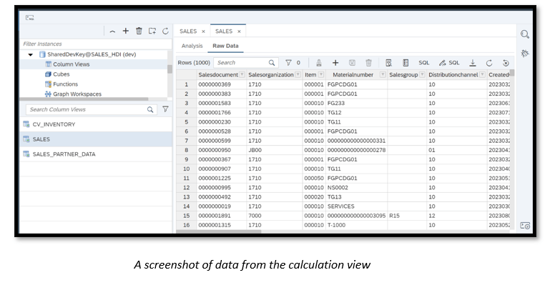Open the row filter funnel icon
The height and width of the screenshot is (285, 550).
(x=288, y=63)
